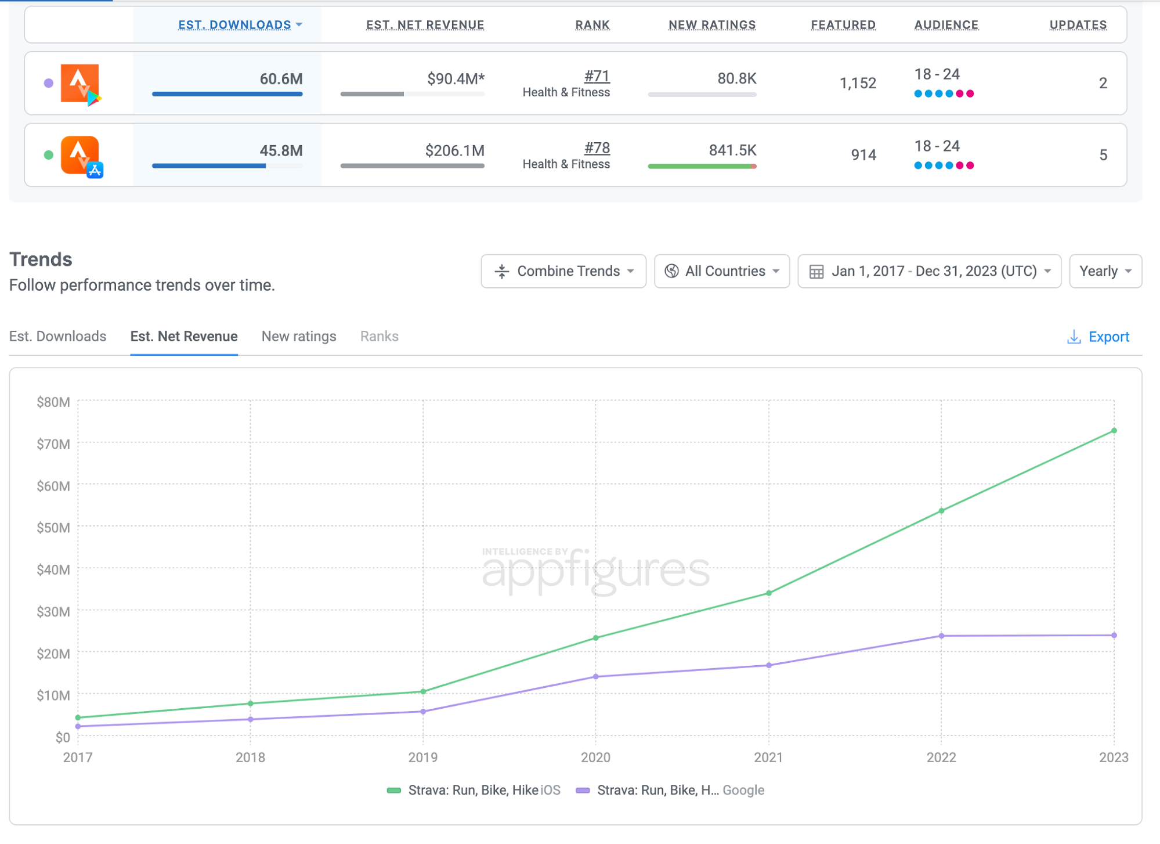Click the 841.5K new ratings value

(733, 150)
